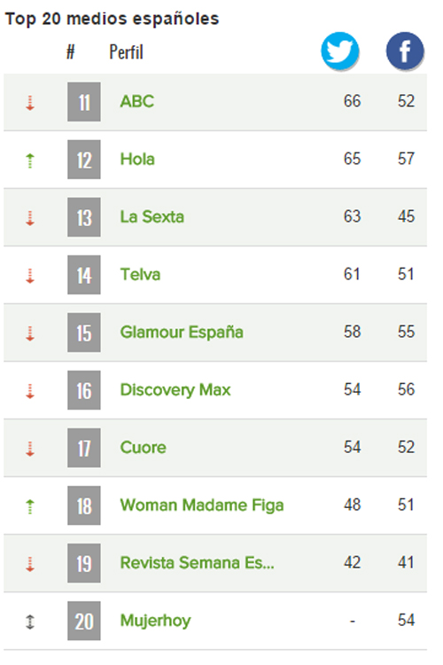Click the # rank column header

(x=70, y=52)
